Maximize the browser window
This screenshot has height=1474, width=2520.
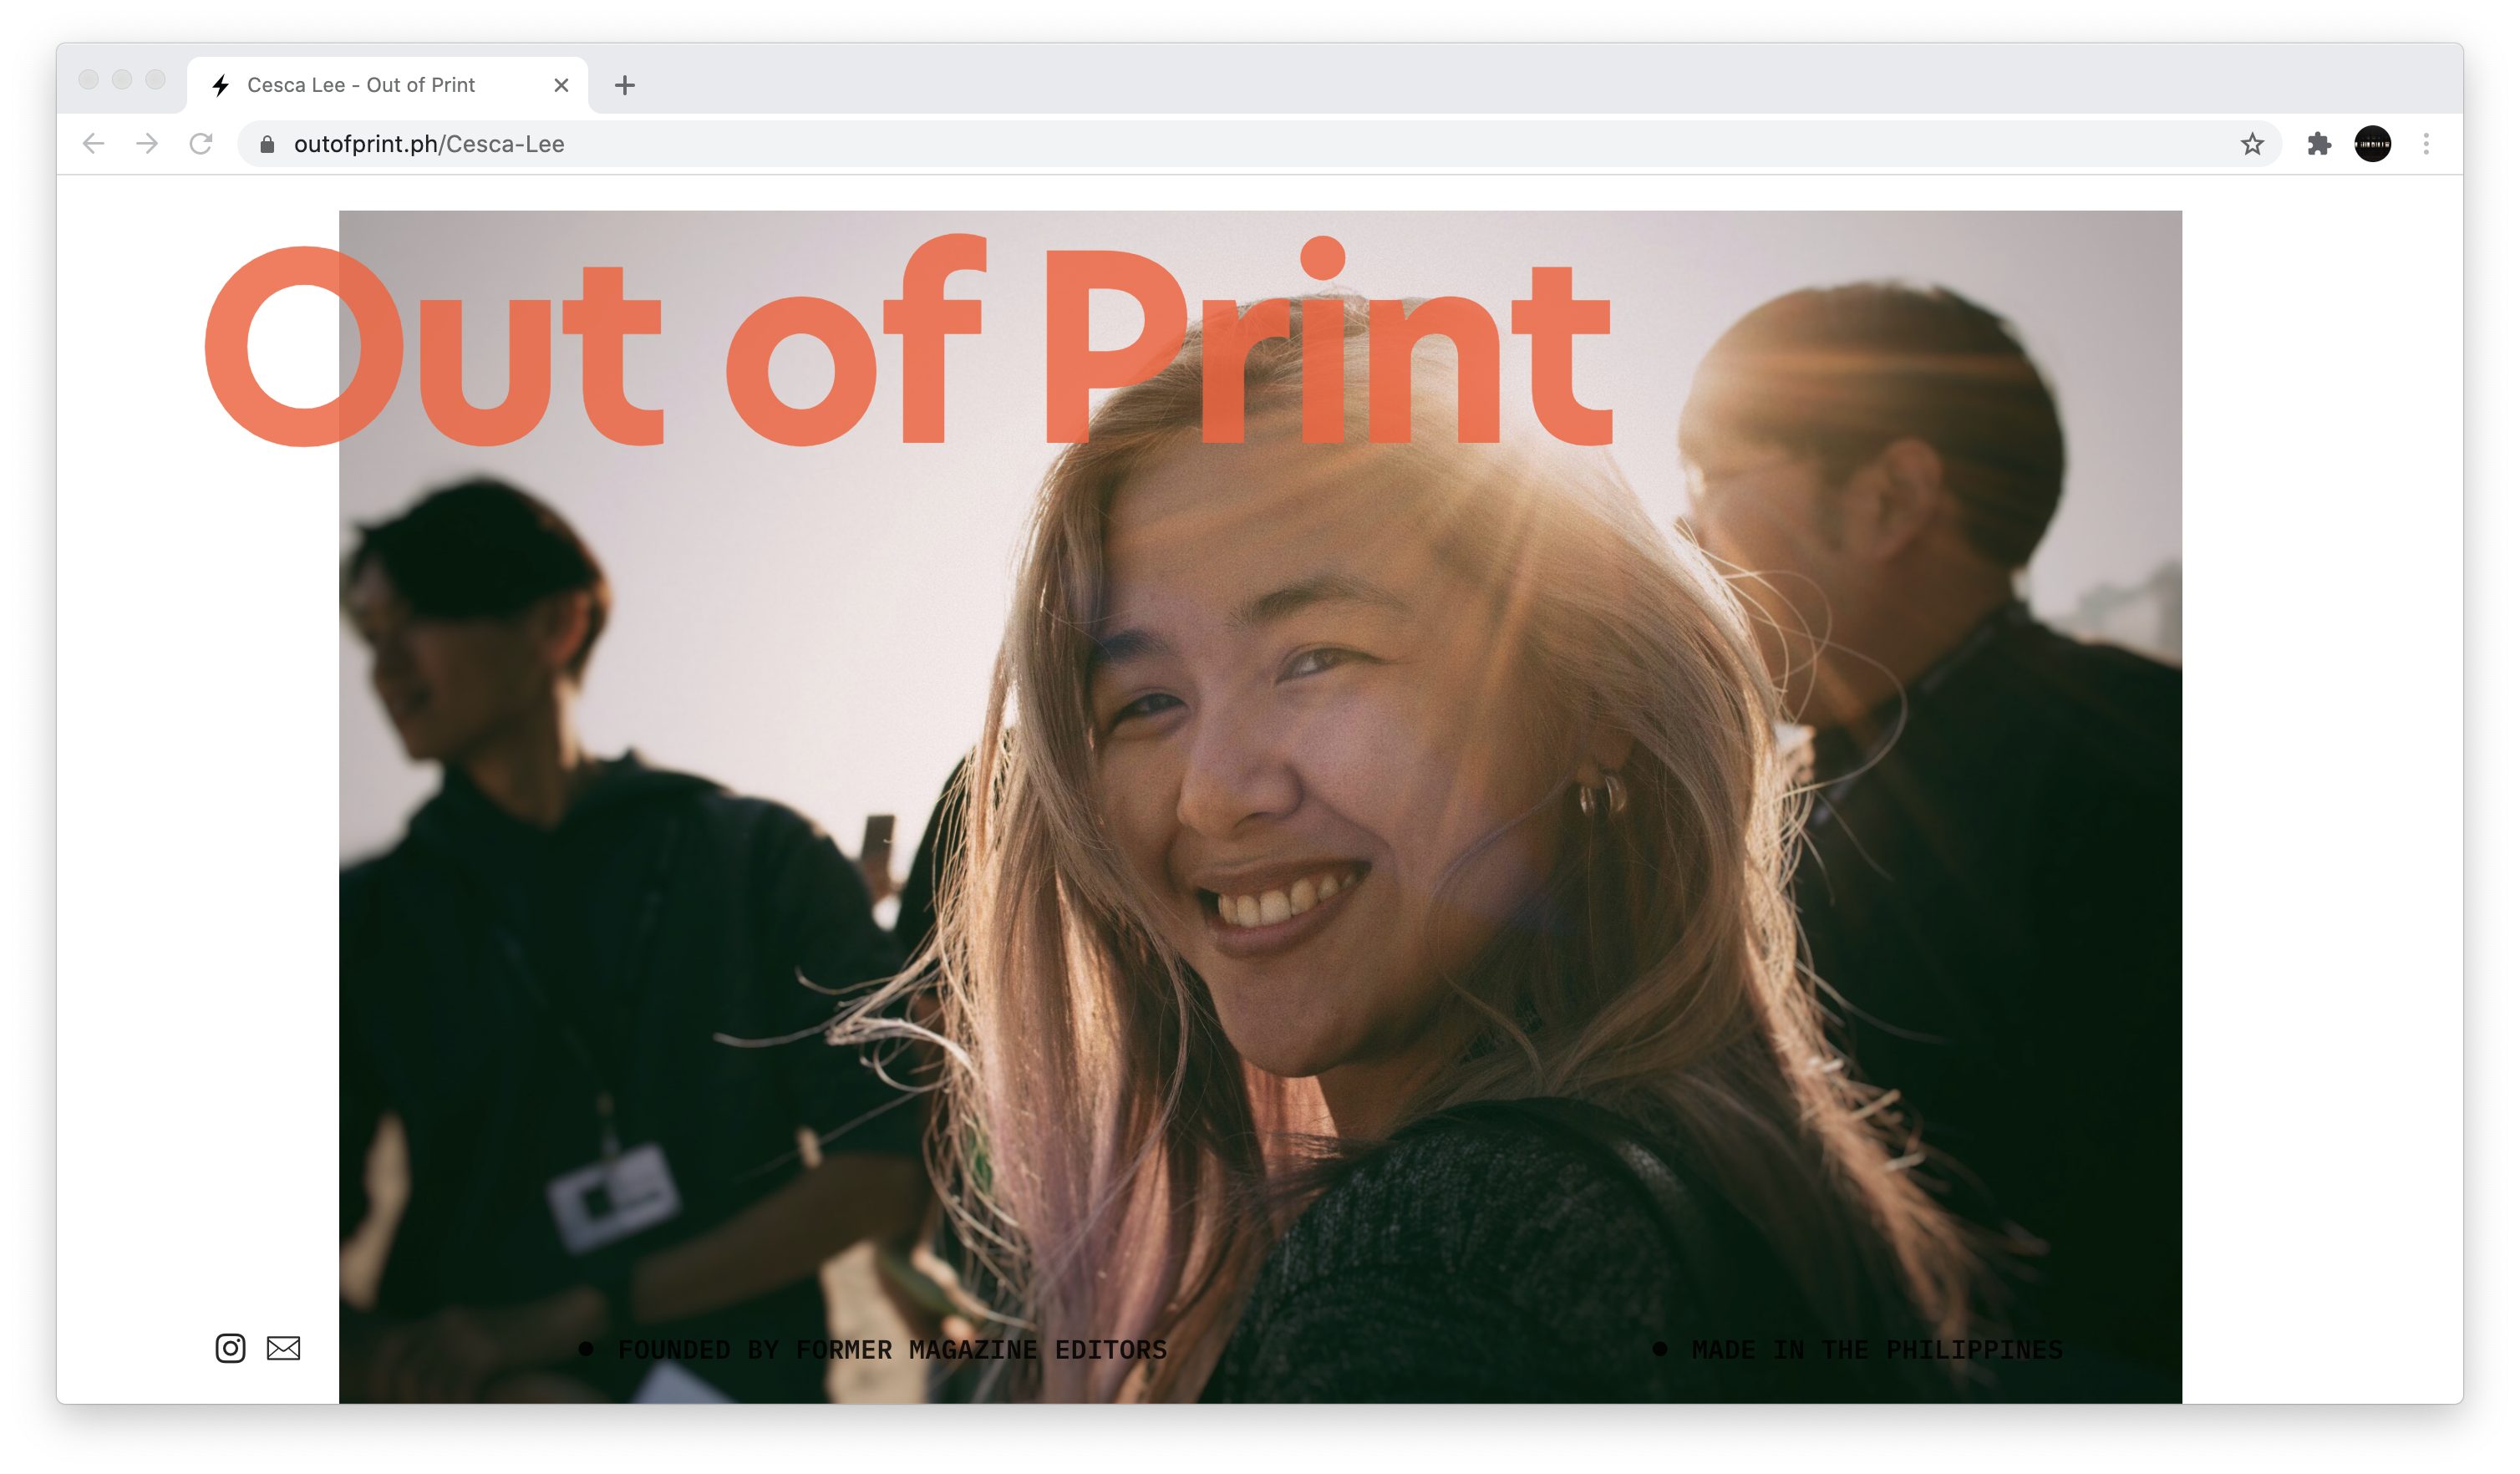(x=155, y=79)
